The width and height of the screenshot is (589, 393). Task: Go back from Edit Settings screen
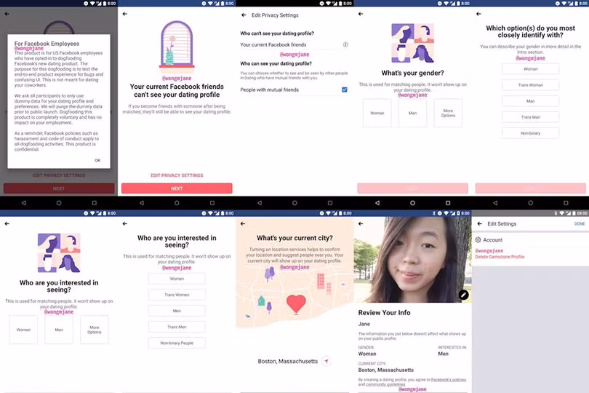click(480, 223)
